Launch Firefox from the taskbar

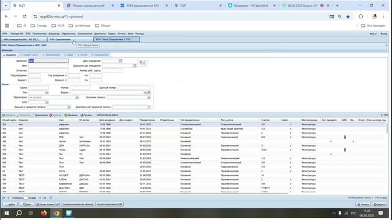[43, 213]
